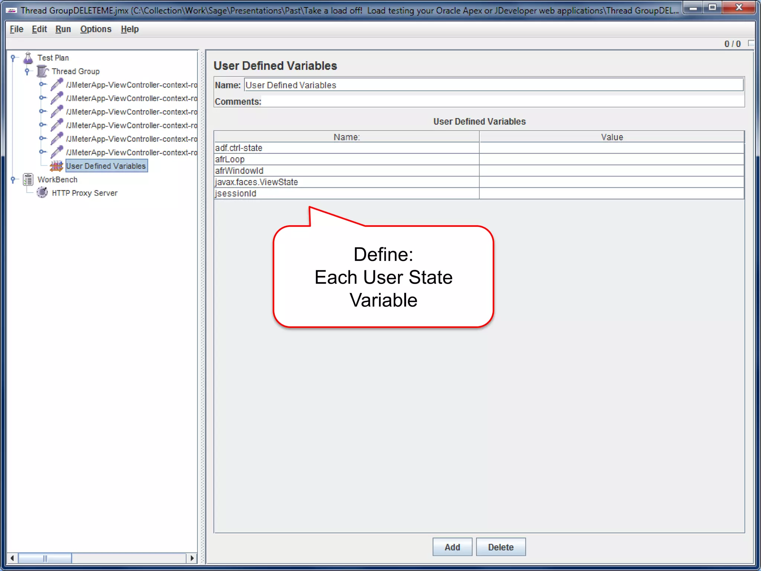Collapse the Thread Group tree node
The height and width of the screenshot is (571, 761).
tap(27, 71)
